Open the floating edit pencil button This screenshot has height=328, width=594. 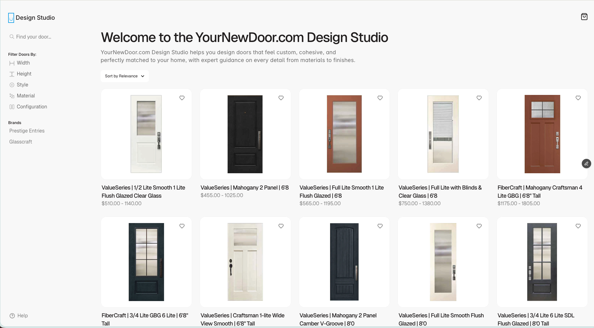click(x=586, y=163)
